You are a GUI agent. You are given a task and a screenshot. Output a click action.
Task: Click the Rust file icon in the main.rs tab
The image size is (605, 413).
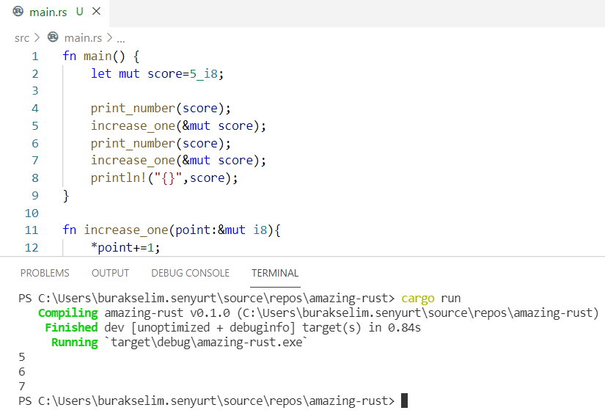18,12
